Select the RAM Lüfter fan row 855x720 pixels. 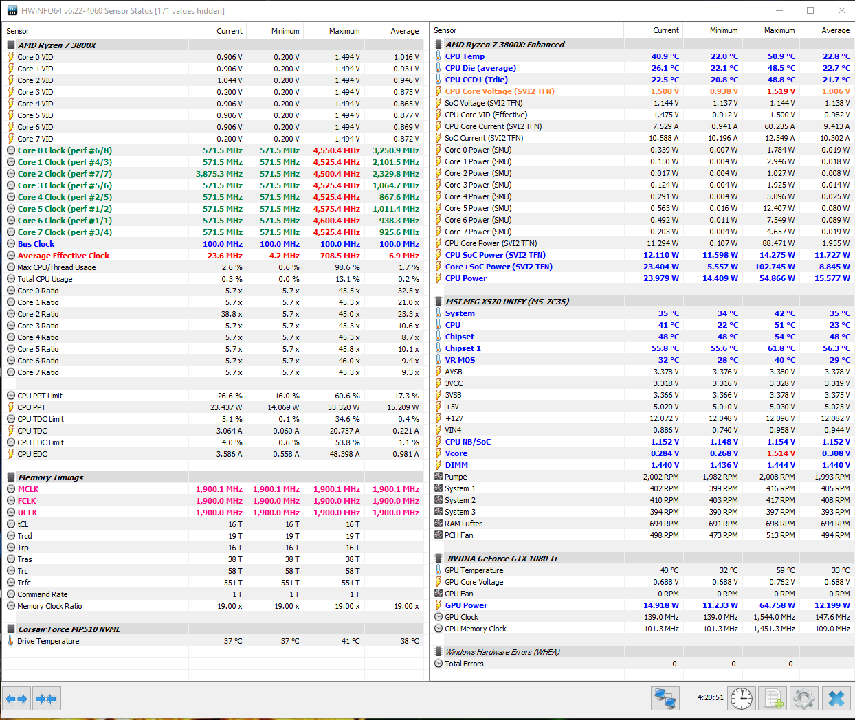click(x=642, y=524)
